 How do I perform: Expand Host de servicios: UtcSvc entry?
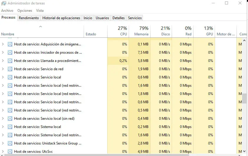[x=3, y=152]
